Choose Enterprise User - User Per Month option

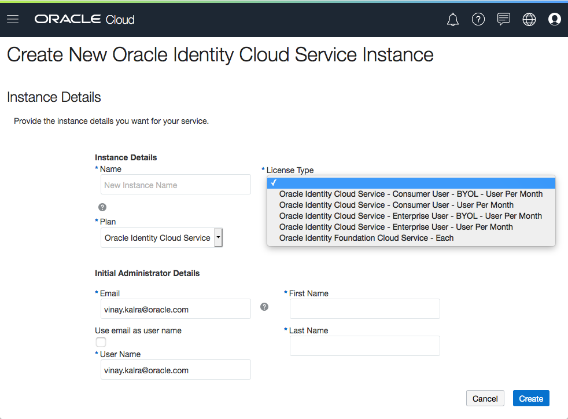[396, 227]
